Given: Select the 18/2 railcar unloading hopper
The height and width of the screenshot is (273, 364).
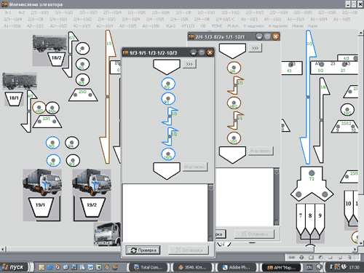Looking at the screenshot, I should click(x=56, y=59).
